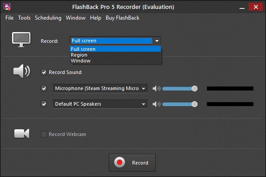Open the Buy FlashBack menu link
266x177 pixels.
[x=123, y=18]
